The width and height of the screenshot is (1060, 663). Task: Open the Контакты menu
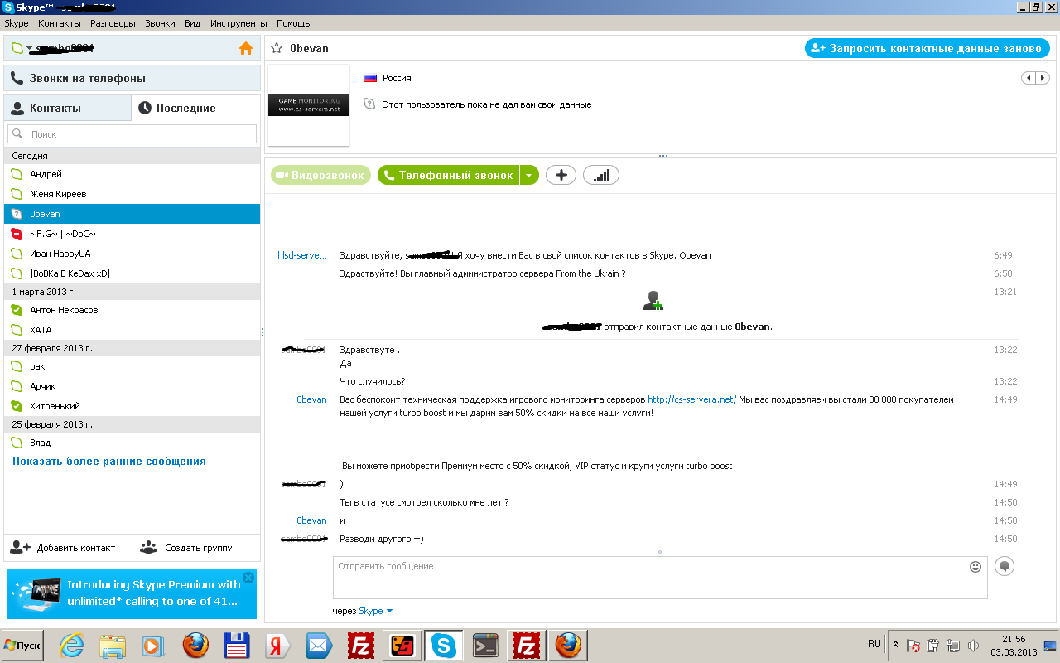tap(60, 23)
